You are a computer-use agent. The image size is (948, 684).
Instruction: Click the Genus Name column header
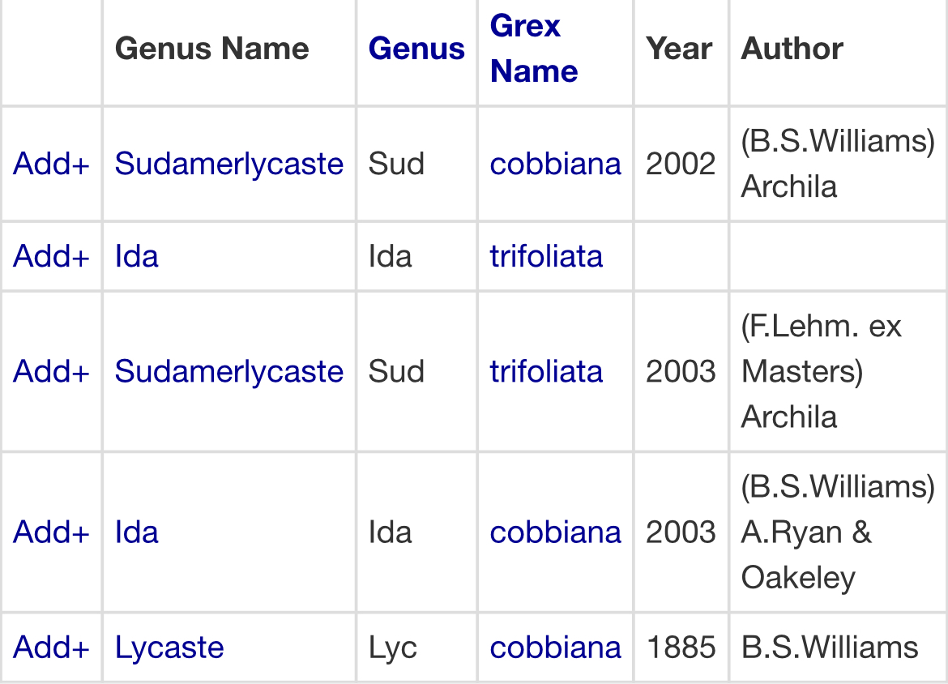coord(211,49)
